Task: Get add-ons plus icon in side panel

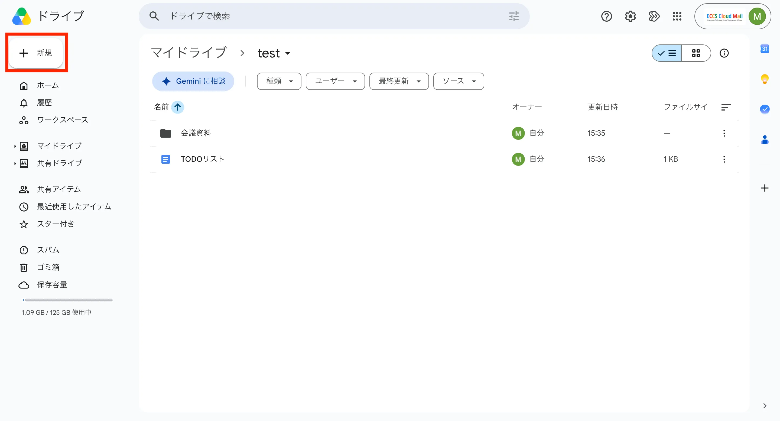Action: (765, 188)
